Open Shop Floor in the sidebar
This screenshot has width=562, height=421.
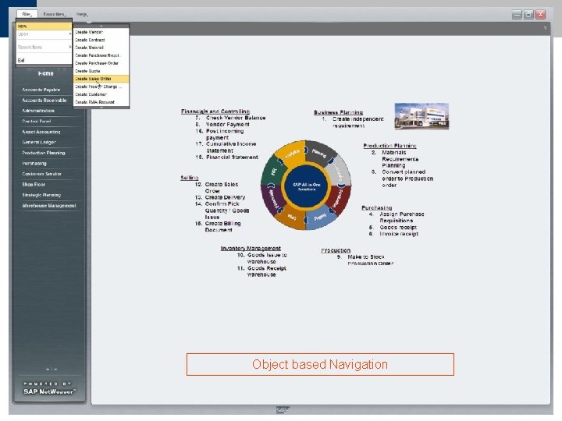(34, 184)
